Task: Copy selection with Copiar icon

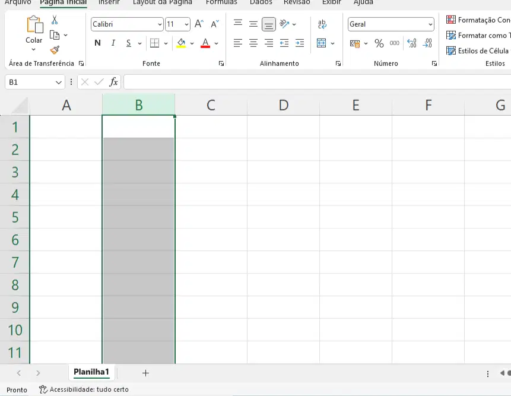Action: tap(55, 35)
